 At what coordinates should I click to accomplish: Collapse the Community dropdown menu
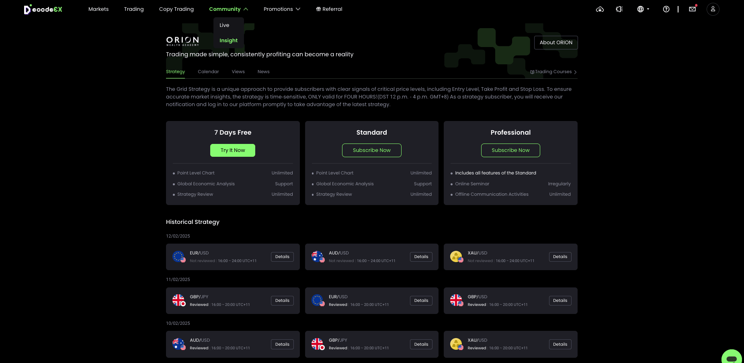click(228, 9)
